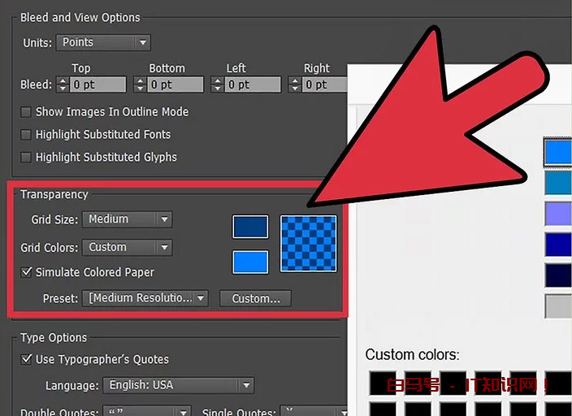Image resolution: width=572 pixels, height=416 pixels.
Task: Pick the bright blue grid color swatch
Action: click(x=250, y=262)
